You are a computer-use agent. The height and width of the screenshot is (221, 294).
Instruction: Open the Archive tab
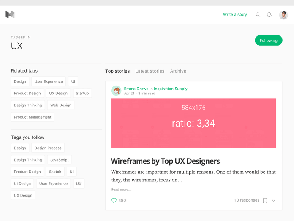pyautogui.click(x=178, y=71)
